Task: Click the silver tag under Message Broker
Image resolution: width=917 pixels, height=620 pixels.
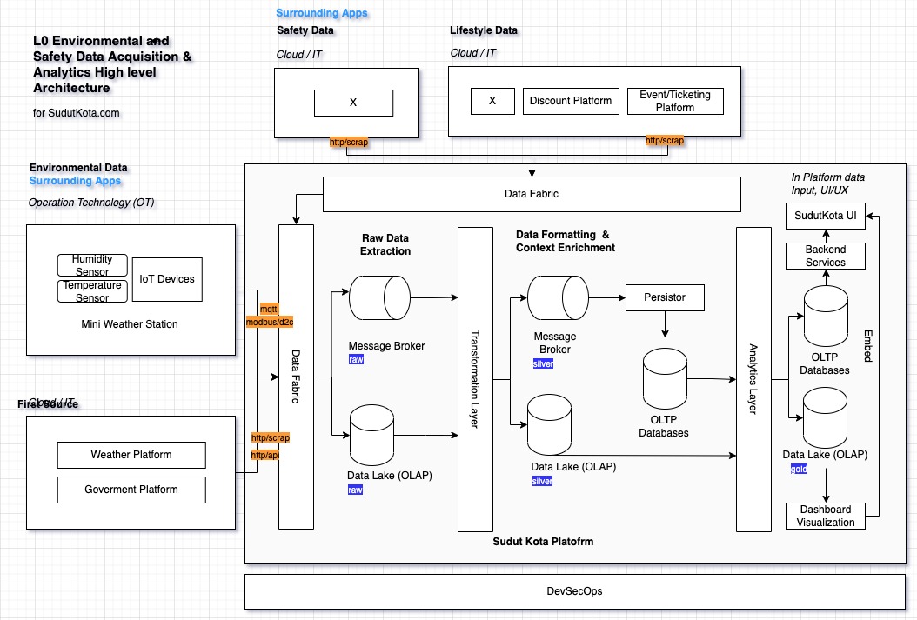Action: [543, 364]
